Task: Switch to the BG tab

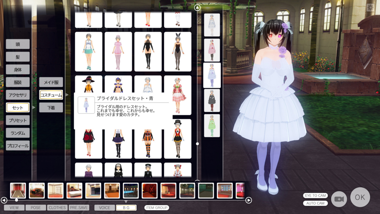Action: tap(126, 208)
